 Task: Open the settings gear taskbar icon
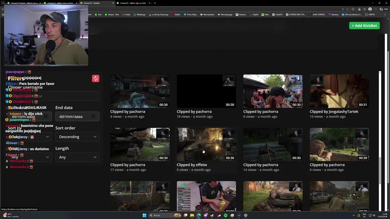(246, 215)
